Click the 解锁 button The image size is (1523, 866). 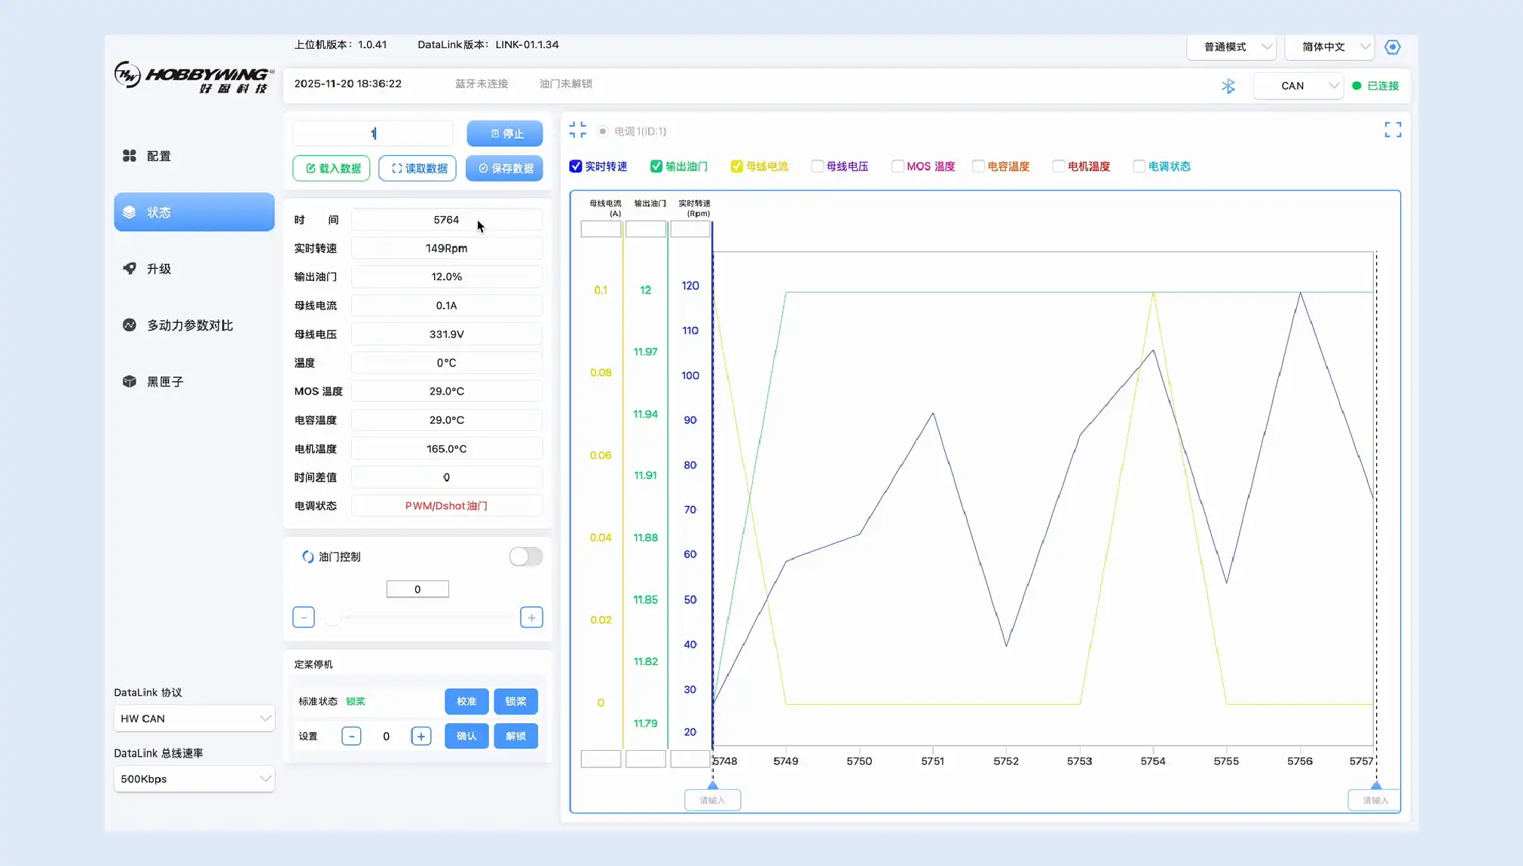coord(516,736)
